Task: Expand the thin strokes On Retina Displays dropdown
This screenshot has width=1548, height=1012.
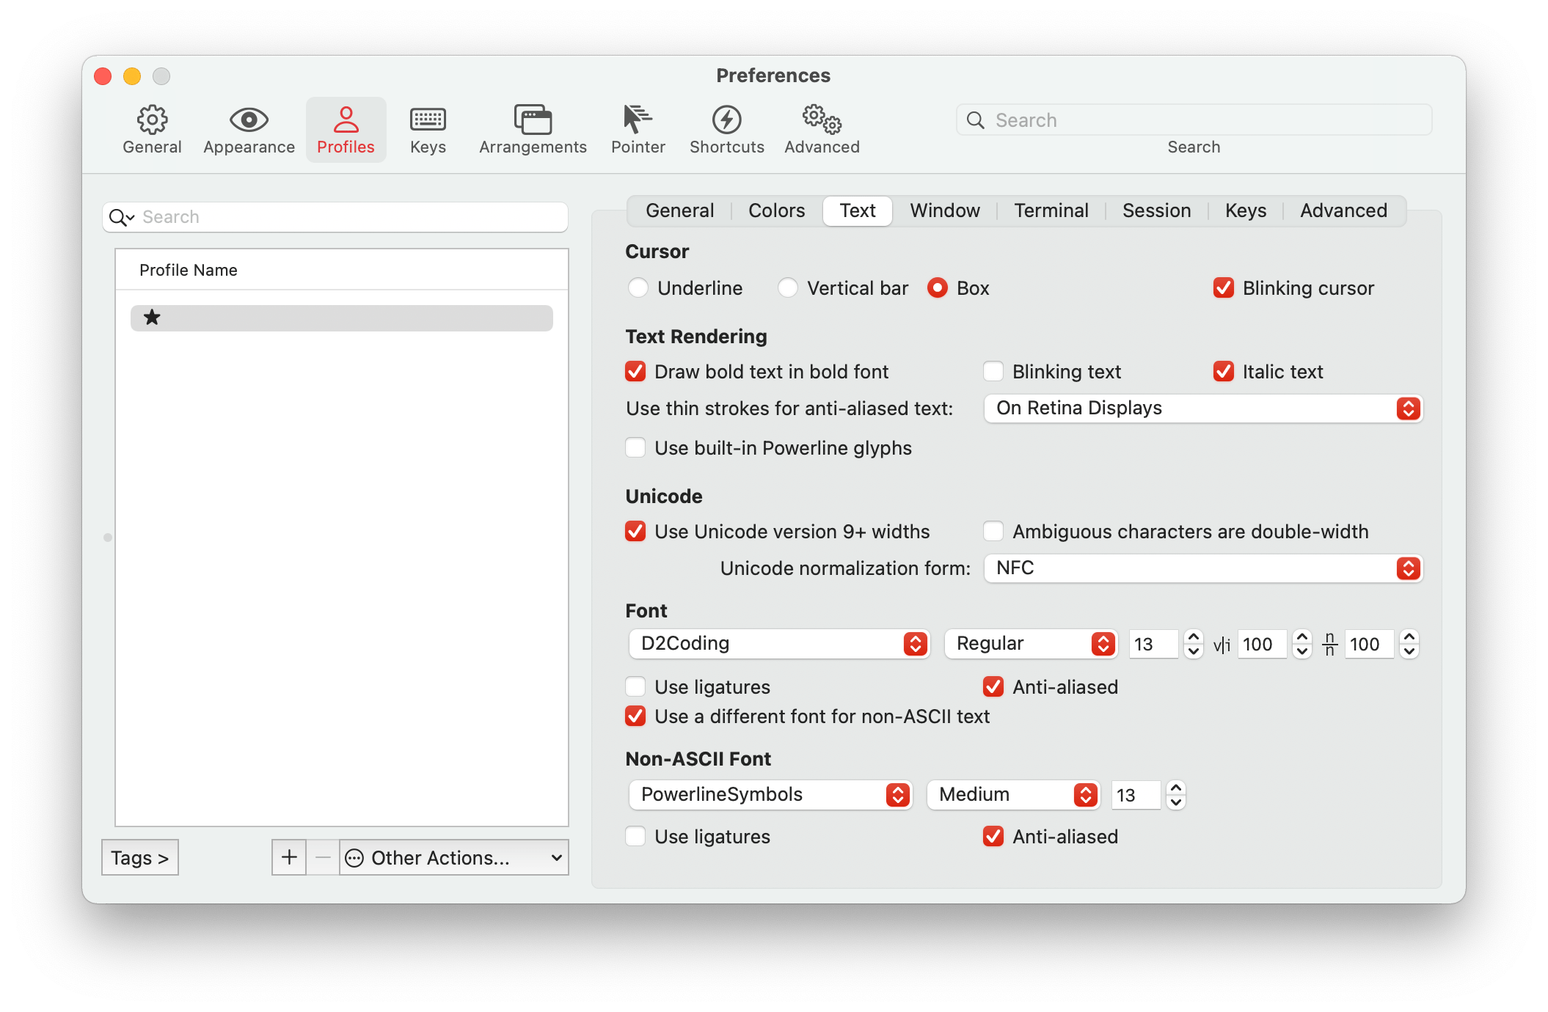Action: click(1202, 408)
